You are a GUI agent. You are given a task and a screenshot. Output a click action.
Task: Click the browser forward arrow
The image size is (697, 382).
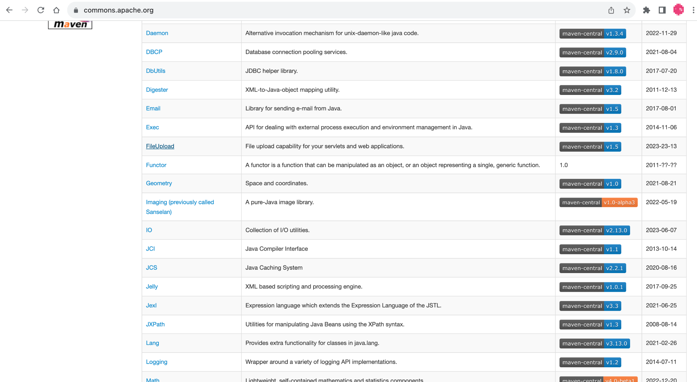tap(25, 10)
